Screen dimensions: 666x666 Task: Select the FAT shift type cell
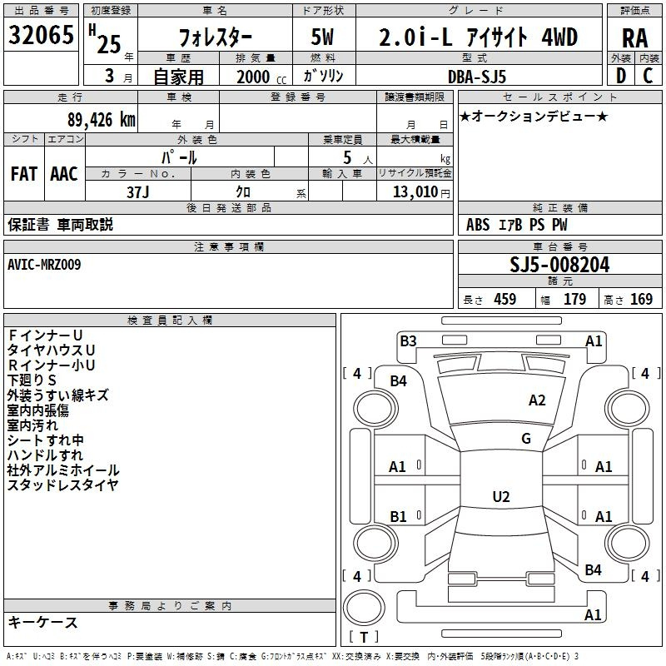[x=23, y=174]
